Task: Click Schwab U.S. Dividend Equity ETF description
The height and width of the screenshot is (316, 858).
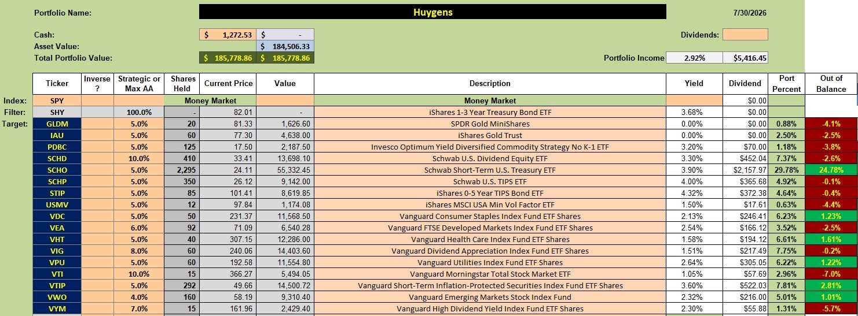Action: 490,158
